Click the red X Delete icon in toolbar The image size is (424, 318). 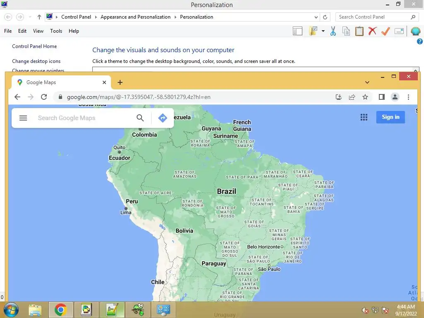pos(372,31)
